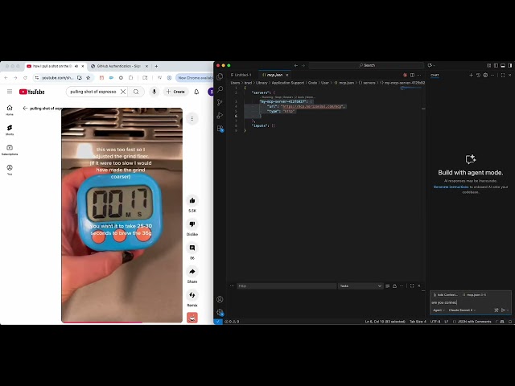Send the chat message
Viewport: 515px width, 386px height.
point(503,310)
